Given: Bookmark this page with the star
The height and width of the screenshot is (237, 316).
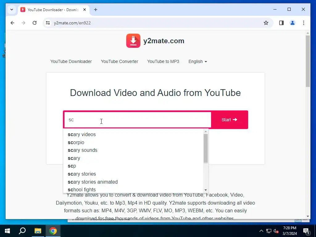Looking at the screenshot, I should [x=266, y=23].
